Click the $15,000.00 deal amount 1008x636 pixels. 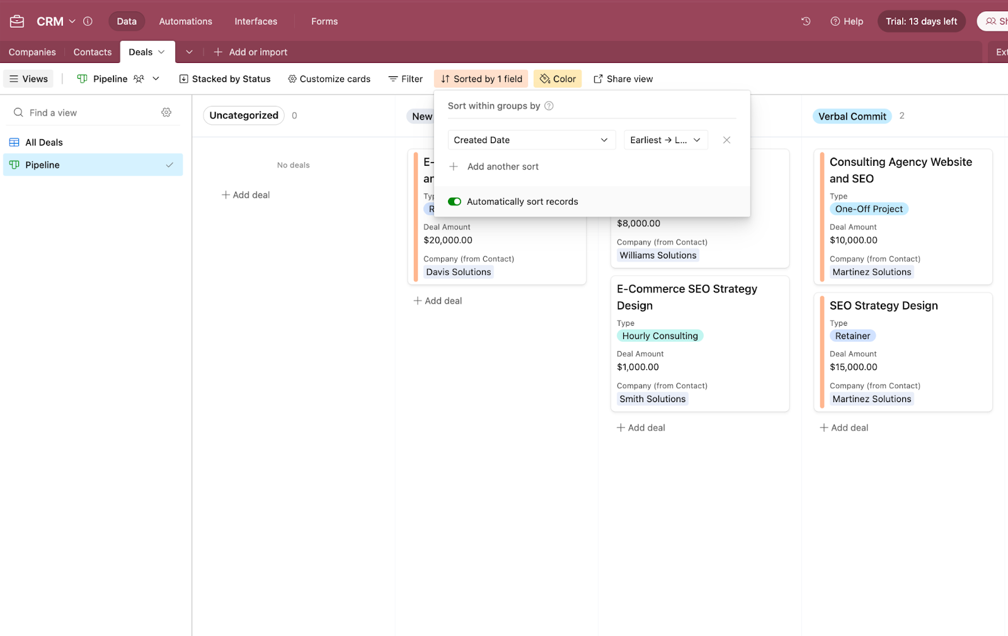pos(854,367)
